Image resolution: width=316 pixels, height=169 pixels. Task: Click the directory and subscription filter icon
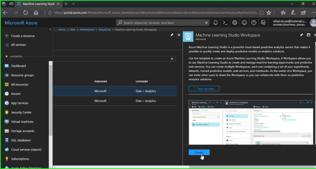pos(264,23)
